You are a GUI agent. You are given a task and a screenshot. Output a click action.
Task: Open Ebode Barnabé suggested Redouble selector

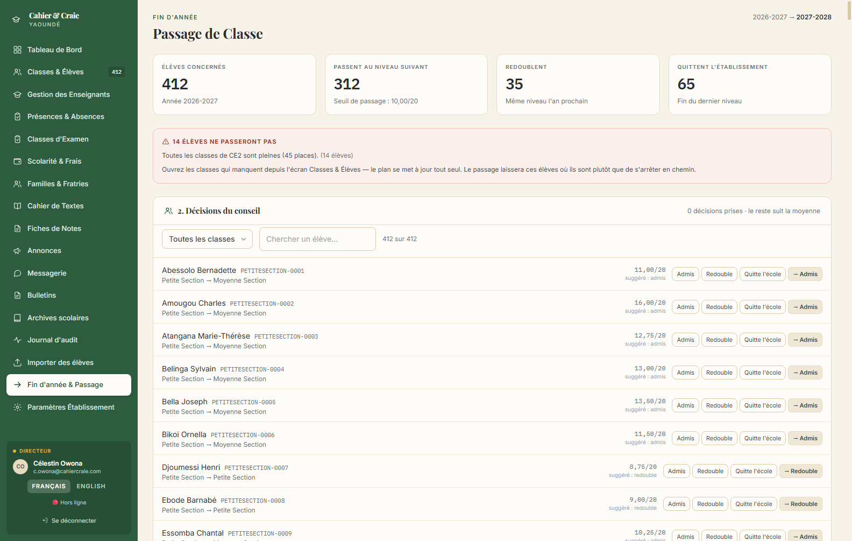point(801,504)
